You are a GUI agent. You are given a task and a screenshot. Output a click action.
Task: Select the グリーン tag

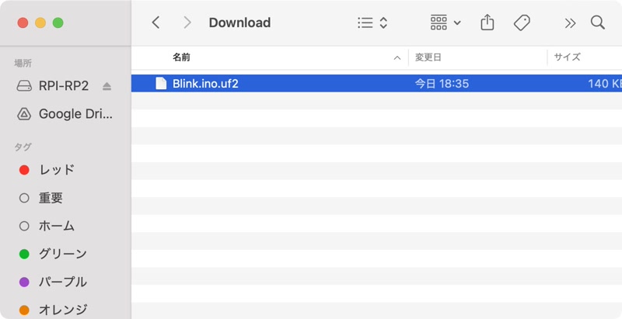(62, 254)
